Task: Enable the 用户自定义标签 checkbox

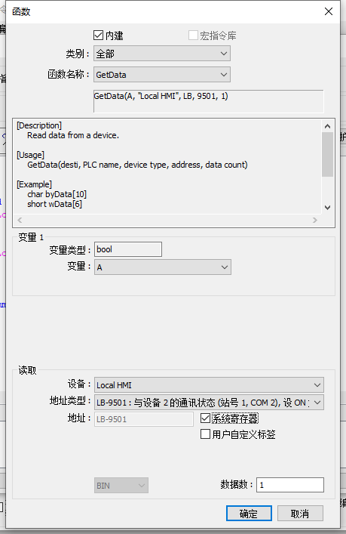Action: click(x=205, y=434)
